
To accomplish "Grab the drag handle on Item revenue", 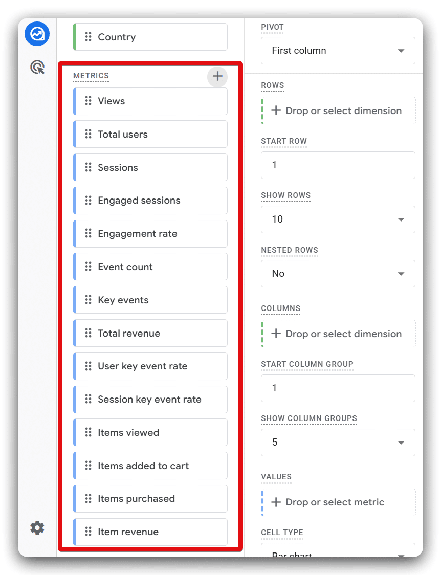I will 88,532.
